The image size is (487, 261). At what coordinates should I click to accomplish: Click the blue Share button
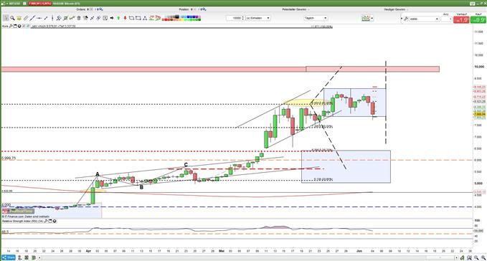9,257
